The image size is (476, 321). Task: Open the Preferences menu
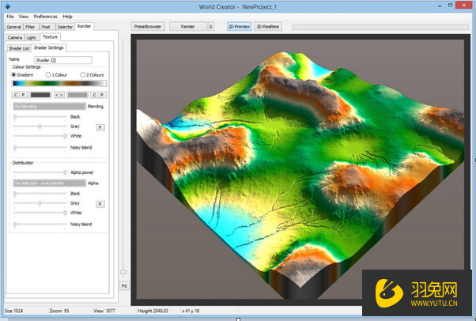(45, 16)
